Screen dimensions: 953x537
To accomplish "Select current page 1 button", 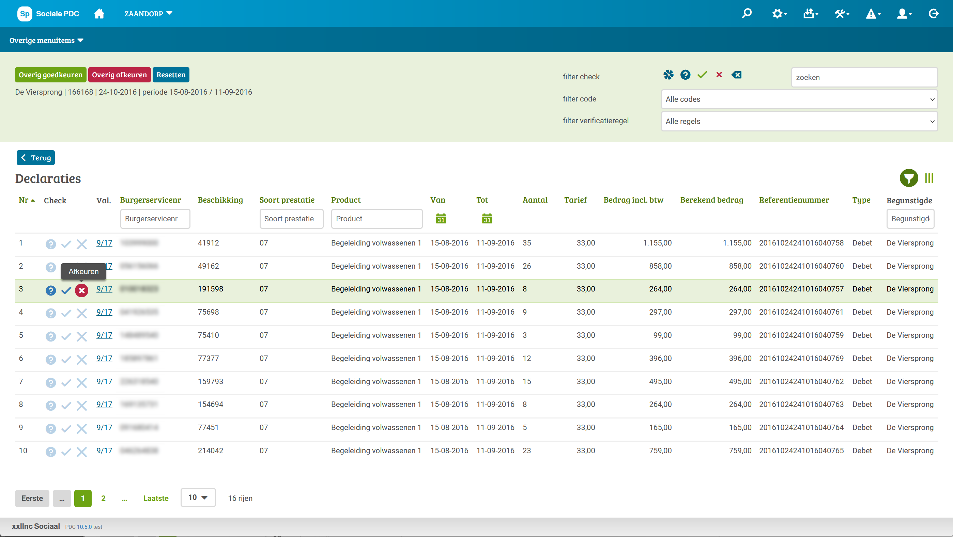I will tap(83, 498).
